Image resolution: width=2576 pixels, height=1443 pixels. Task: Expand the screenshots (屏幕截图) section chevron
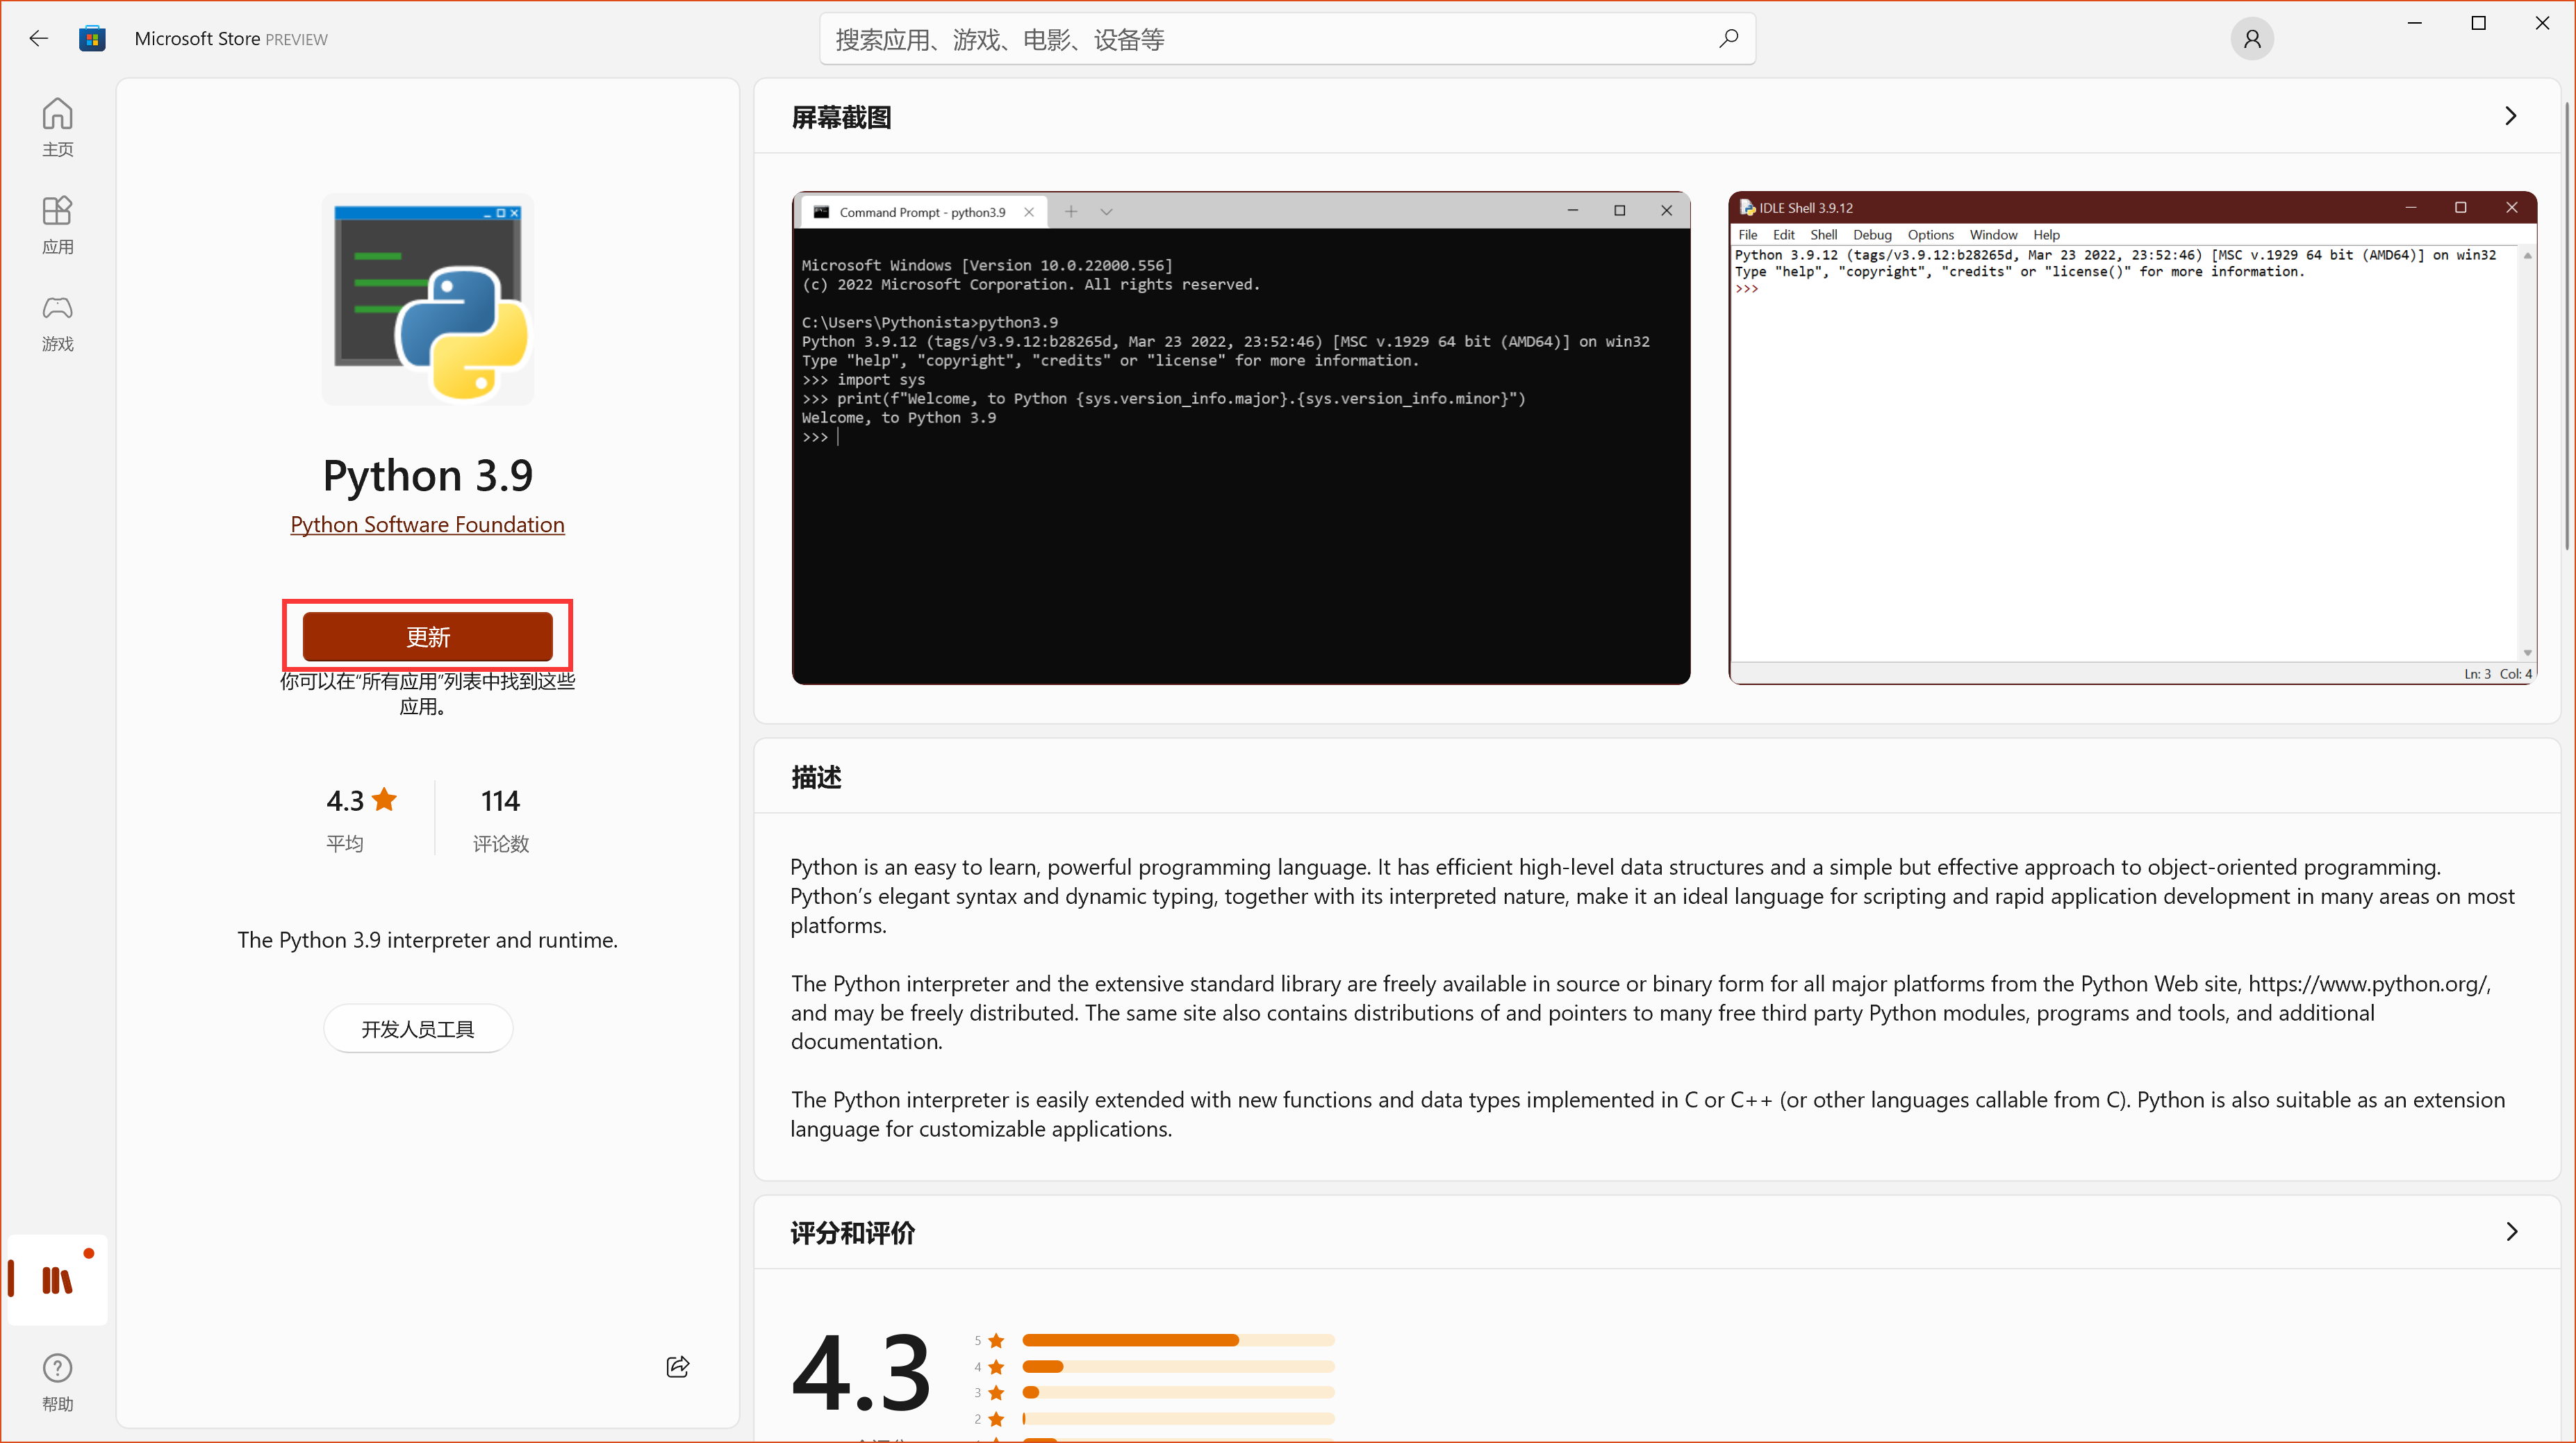[x=2510, y=116]
